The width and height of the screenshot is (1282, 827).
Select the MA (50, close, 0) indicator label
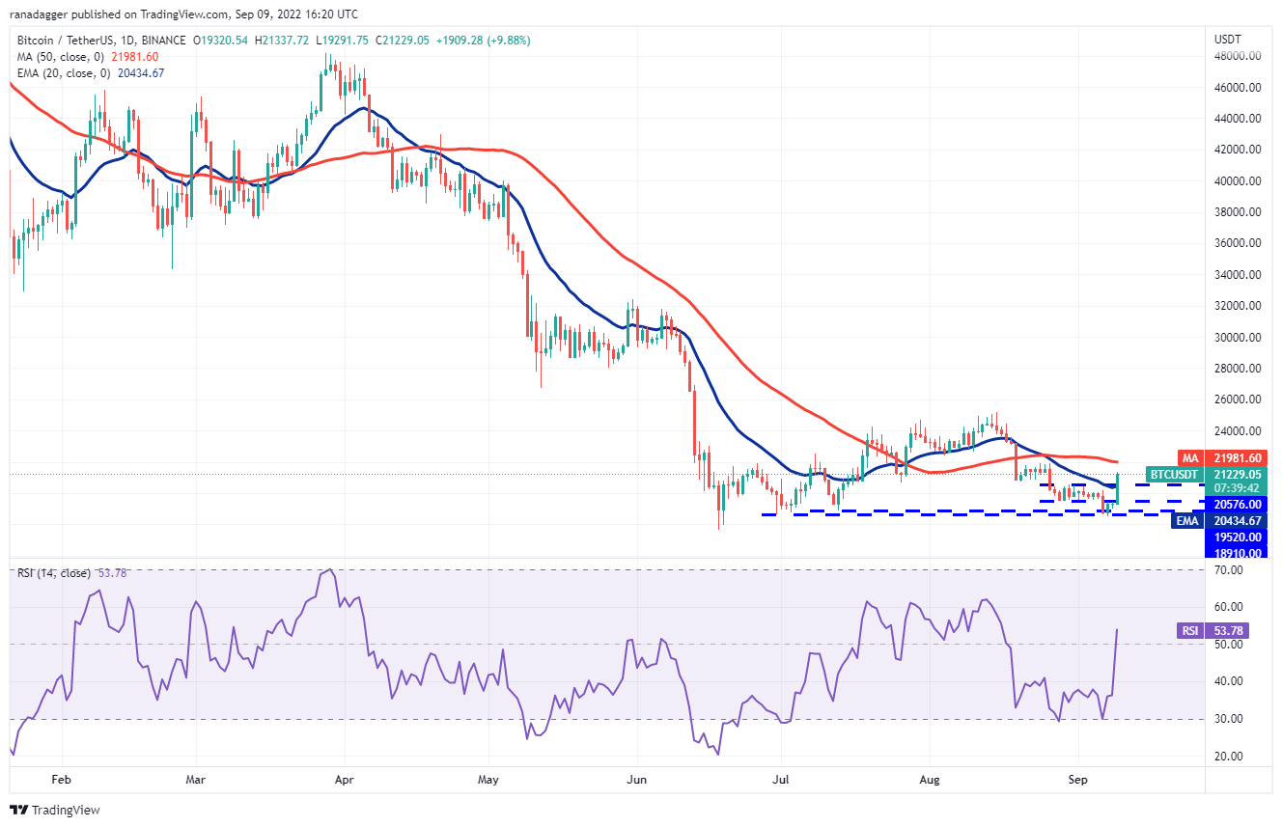coord(62,56)
